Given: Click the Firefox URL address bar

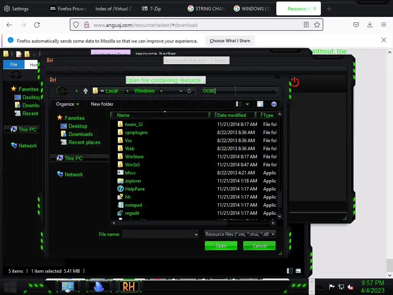Looking at the screenshot, I should point(196,25).
